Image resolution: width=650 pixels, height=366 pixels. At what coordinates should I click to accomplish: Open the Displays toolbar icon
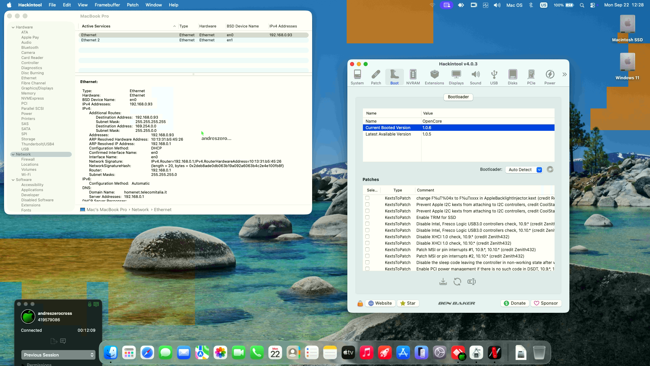click(456, 77)
